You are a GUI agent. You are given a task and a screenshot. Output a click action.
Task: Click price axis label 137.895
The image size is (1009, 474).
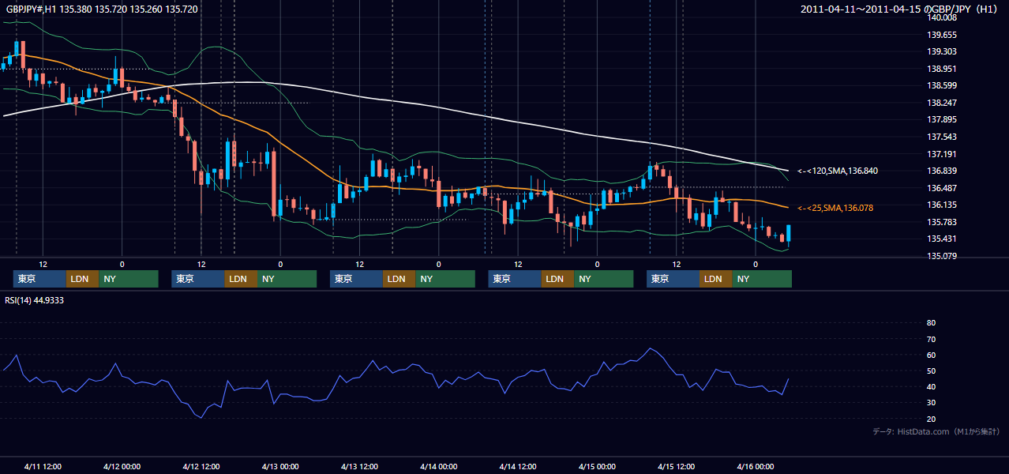pyautogui.click(x=942, y=119)
